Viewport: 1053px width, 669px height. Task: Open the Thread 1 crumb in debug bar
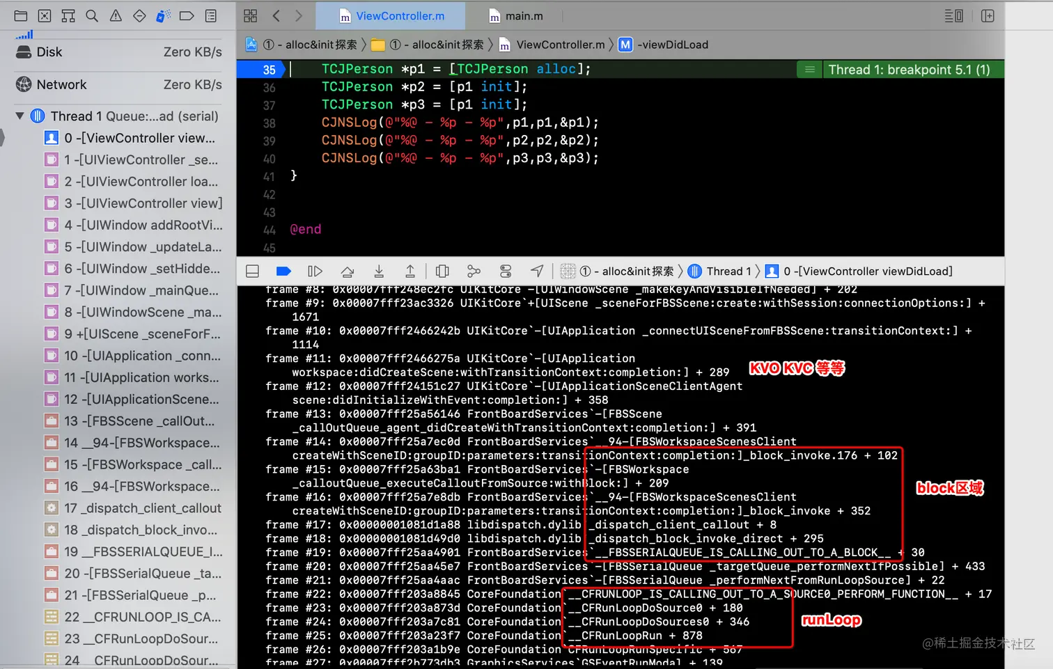720,271
